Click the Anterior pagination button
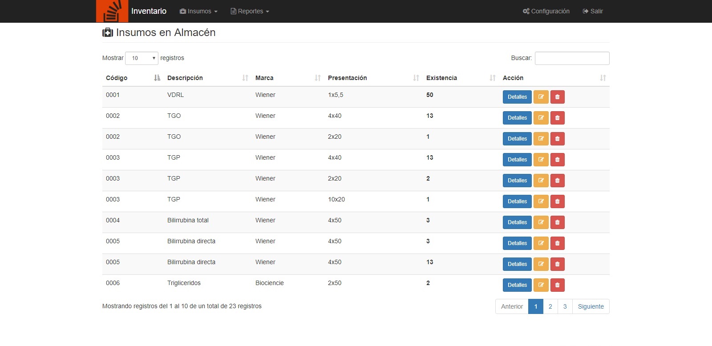This screenshot has width=712, height=346. click(x=512, y=306)
